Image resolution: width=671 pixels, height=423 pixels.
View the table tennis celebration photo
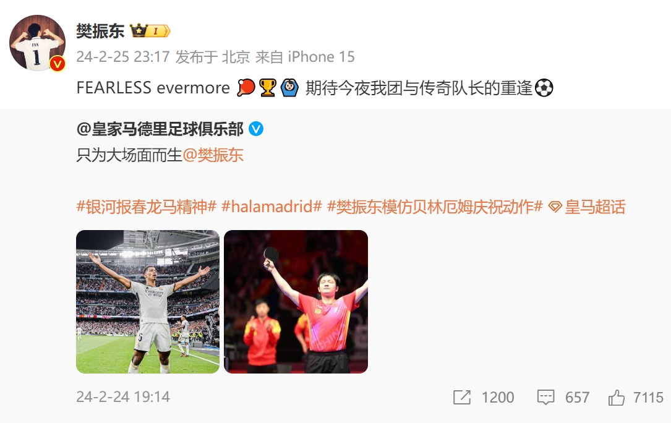click(x=296, y=302)
